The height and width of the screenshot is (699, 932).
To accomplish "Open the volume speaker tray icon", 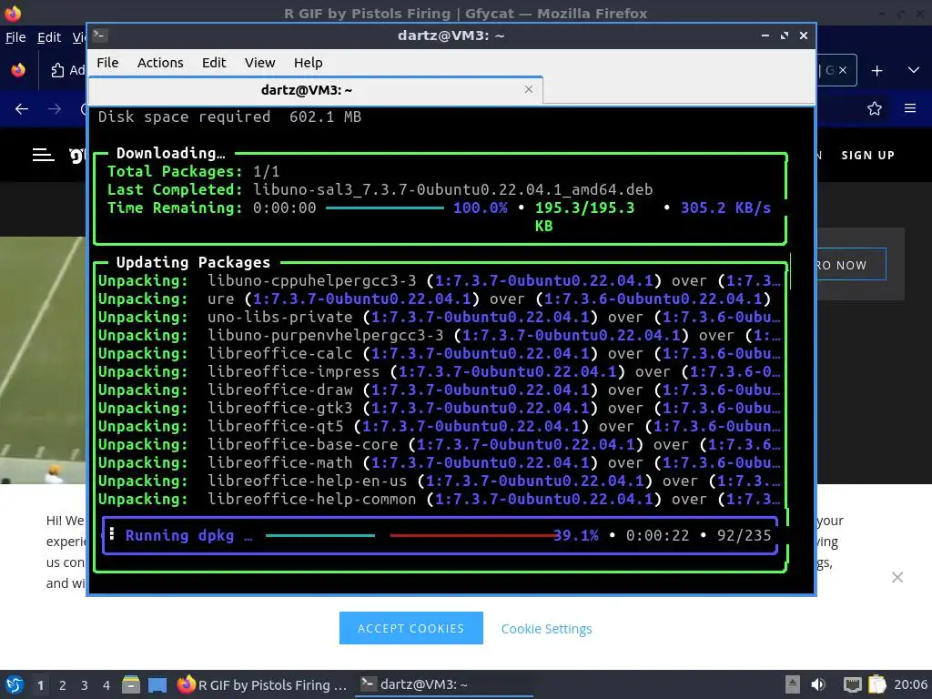I will coord(818,684).
